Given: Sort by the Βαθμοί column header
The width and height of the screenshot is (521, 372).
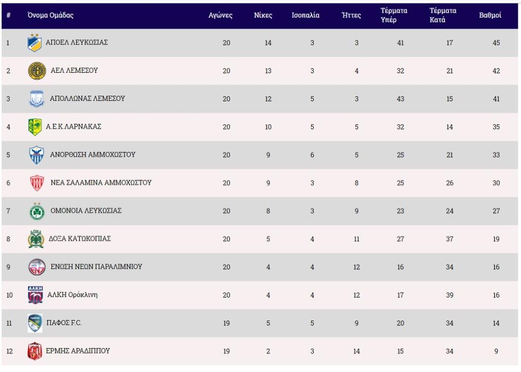Looking at the screenshot, I should [490, 15].
